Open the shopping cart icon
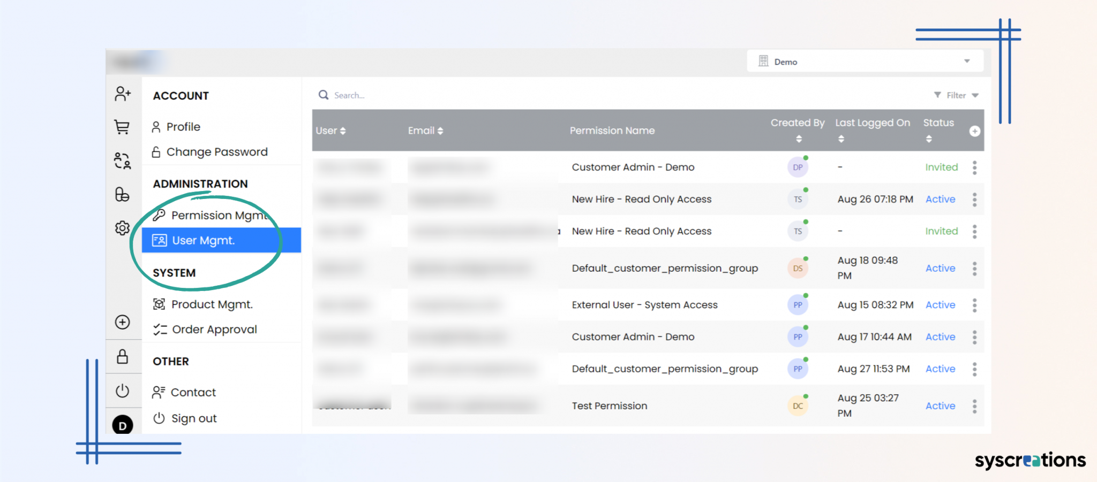The width and height of the screenshot is (1097, 482). pyautogui.click(x=123, y=127)
